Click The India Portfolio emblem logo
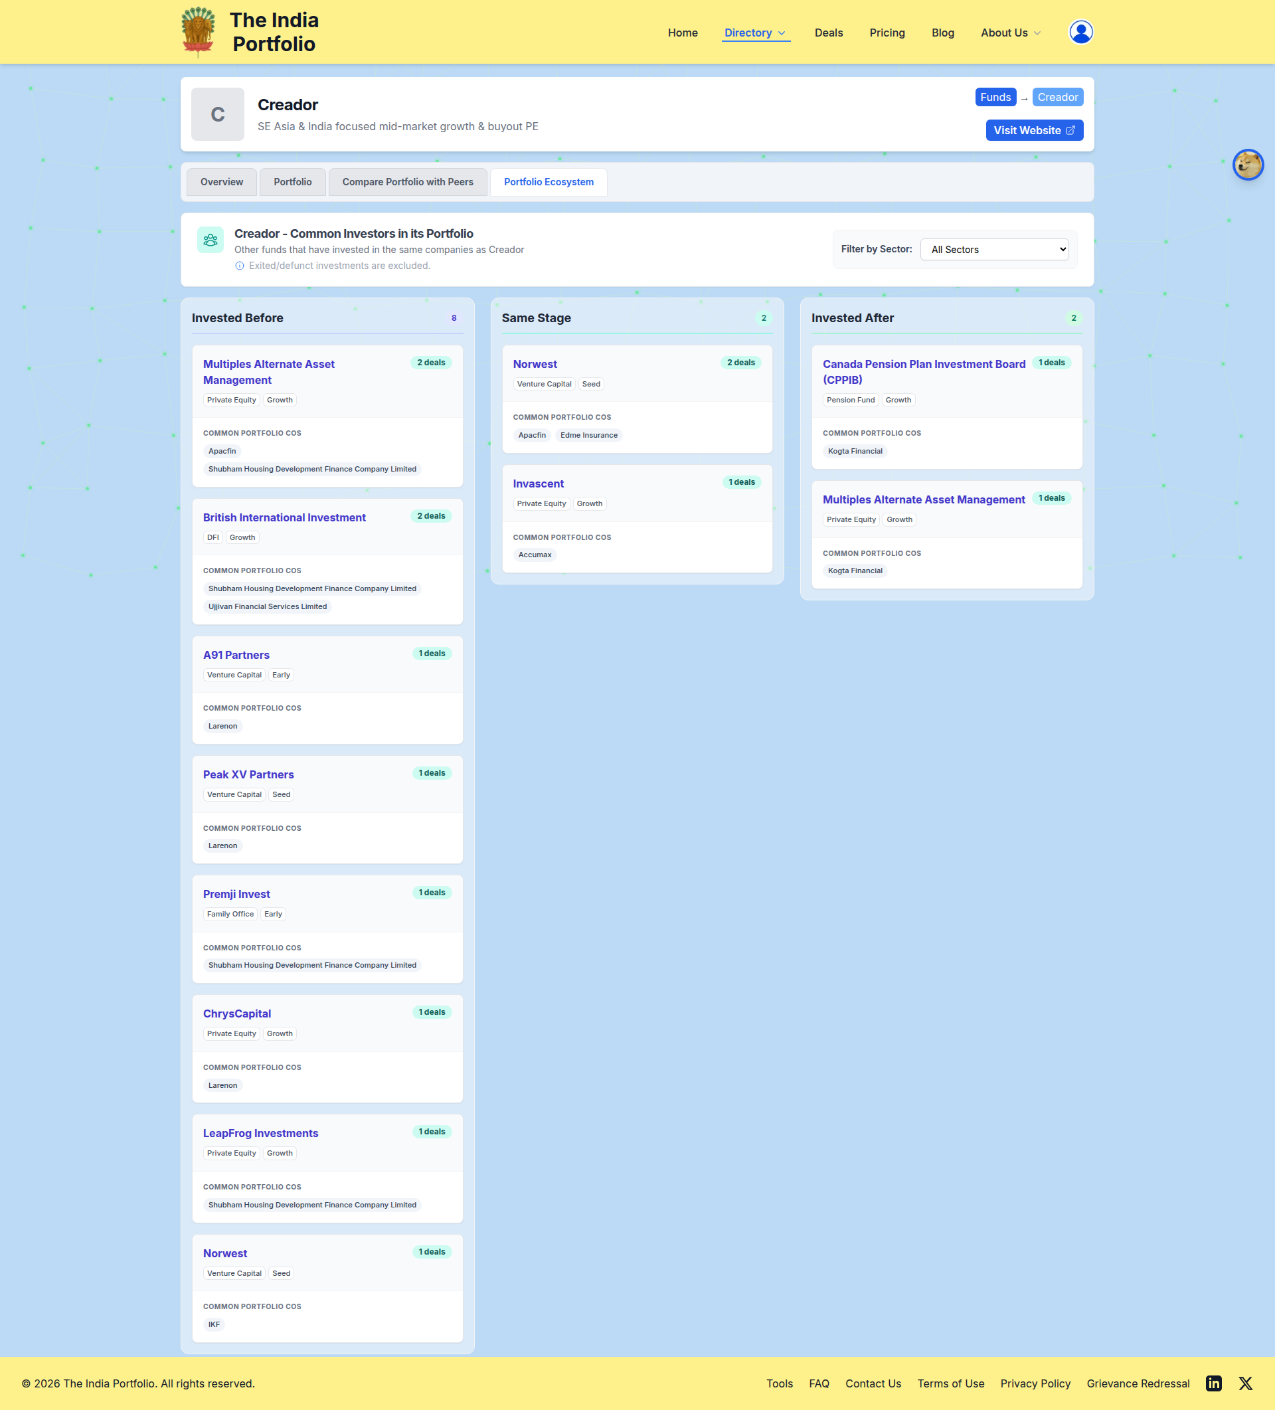 198,32
